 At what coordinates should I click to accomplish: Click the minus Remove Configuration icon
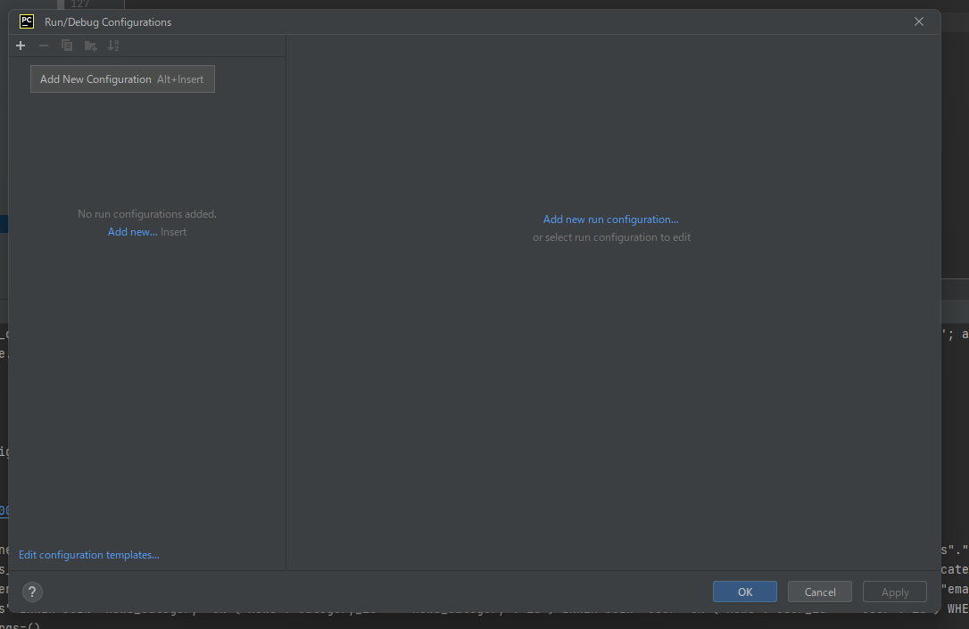[x=43, y=46]
